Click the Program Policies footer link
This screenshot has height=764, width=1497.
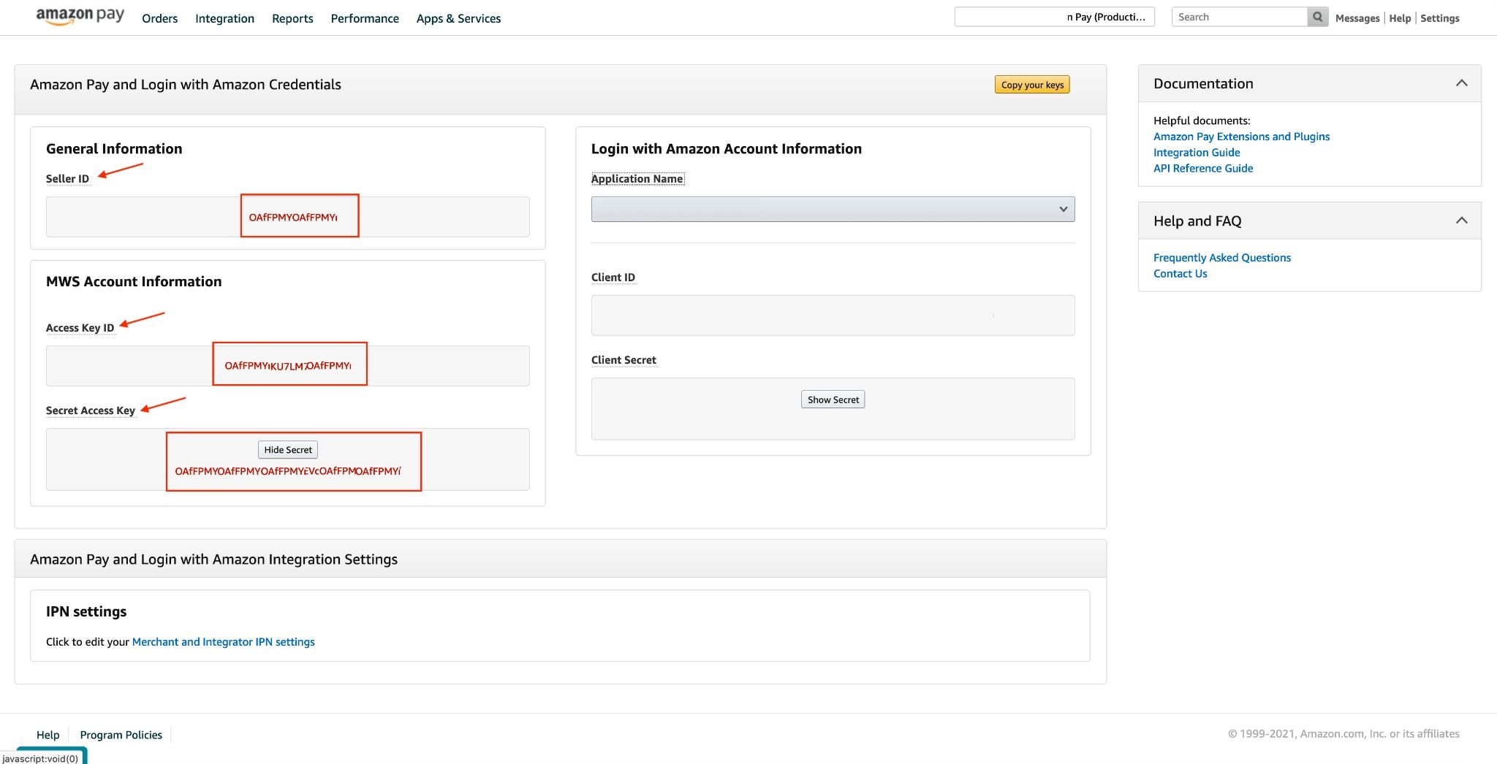(x=121, y=735)
